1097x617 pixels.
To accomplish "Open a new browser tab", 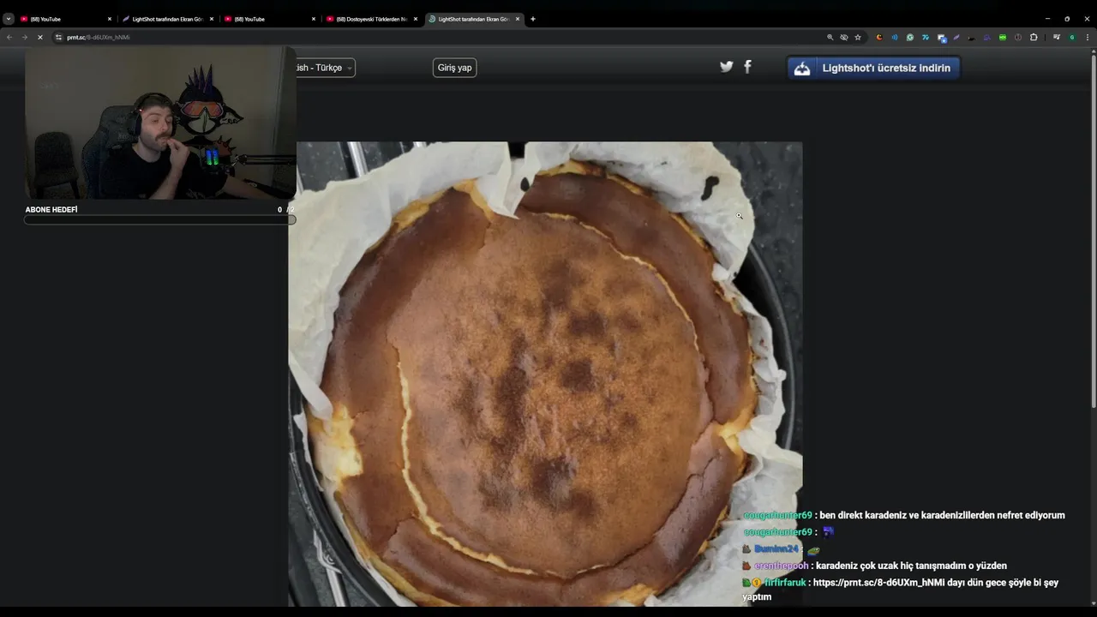I will tap(533, 19).
